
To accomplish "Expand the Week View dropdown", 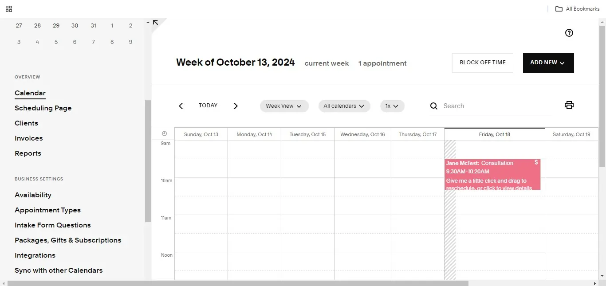I will (x=284, y=106).
